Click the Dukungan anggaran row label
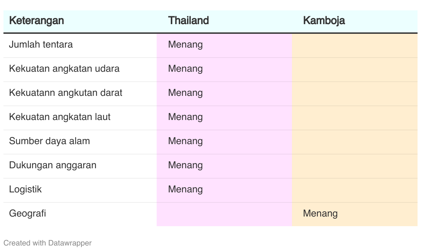421x251 pixels. [53, 165]
